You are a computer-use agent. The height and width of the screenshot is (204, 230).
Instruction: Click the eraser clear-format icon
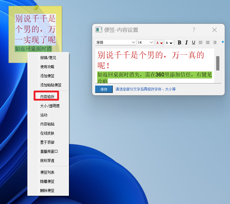[x=222, y=42]
